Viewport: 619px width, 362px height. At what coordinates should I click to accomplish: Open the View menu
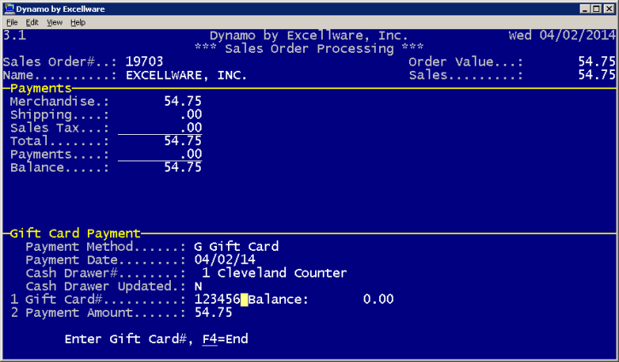[x=55, y=22]
